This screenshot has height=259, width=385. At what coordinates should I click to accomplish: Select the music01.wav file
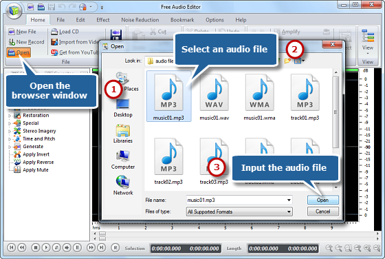tap(214, 98)
